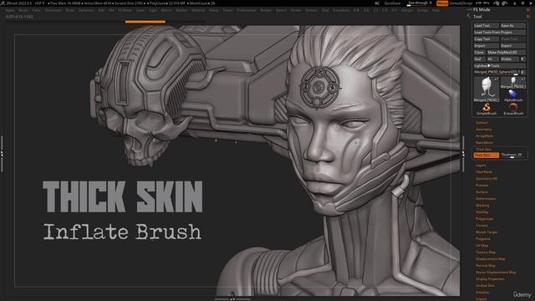The width and height of the screenshot is (535, 301).
Task: Click the R button beside Merged_PM3D_Sphere slider
Action: click(x=522, y=73)
